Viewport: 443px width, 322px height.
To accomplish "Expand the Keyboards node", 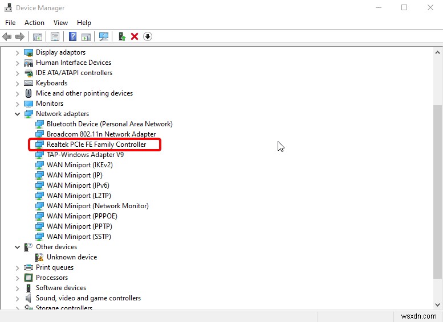I will [x=17, y=84].
